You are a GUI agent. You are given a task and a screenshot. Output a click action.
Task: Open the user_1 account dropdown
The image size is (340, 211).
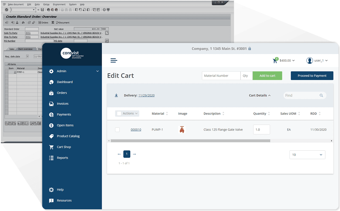(321, 61)
